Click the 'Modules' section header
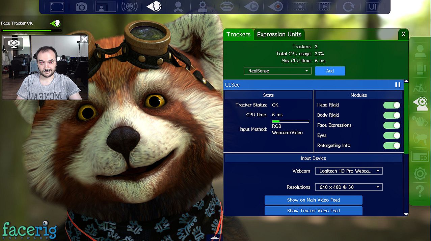This screenshot has height=241, width=431. pyautogui.click(x=359, y=95)
